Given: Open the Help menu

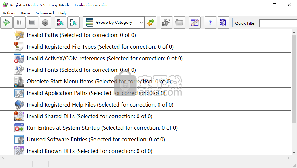Looking at the screenshot, I should [63, 13].
